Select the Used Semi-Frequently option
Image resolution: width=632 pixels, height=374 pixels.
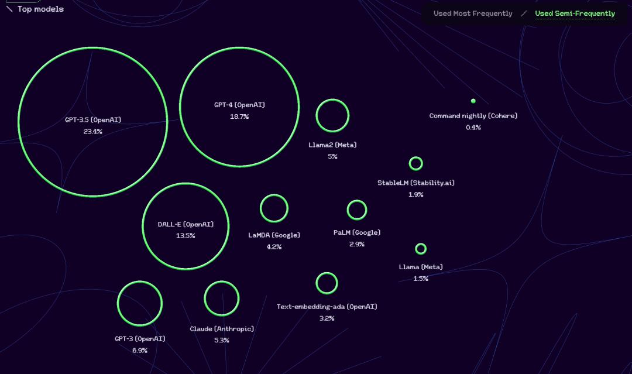(x=575, y=13)
